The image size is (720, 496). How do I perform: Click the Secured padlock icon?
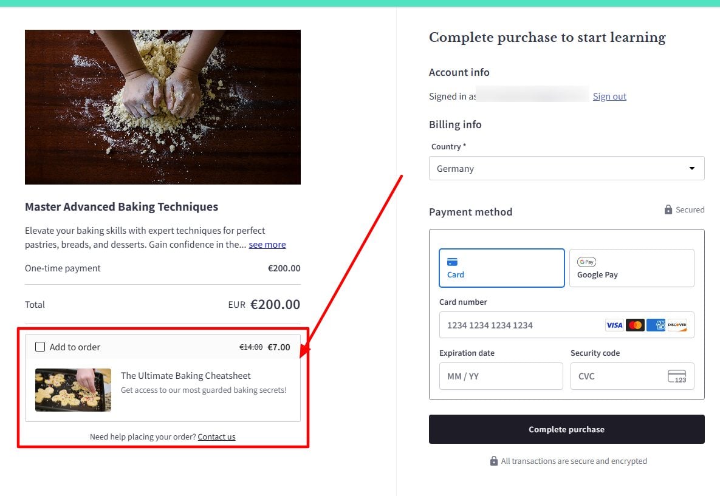pos(668,210)
